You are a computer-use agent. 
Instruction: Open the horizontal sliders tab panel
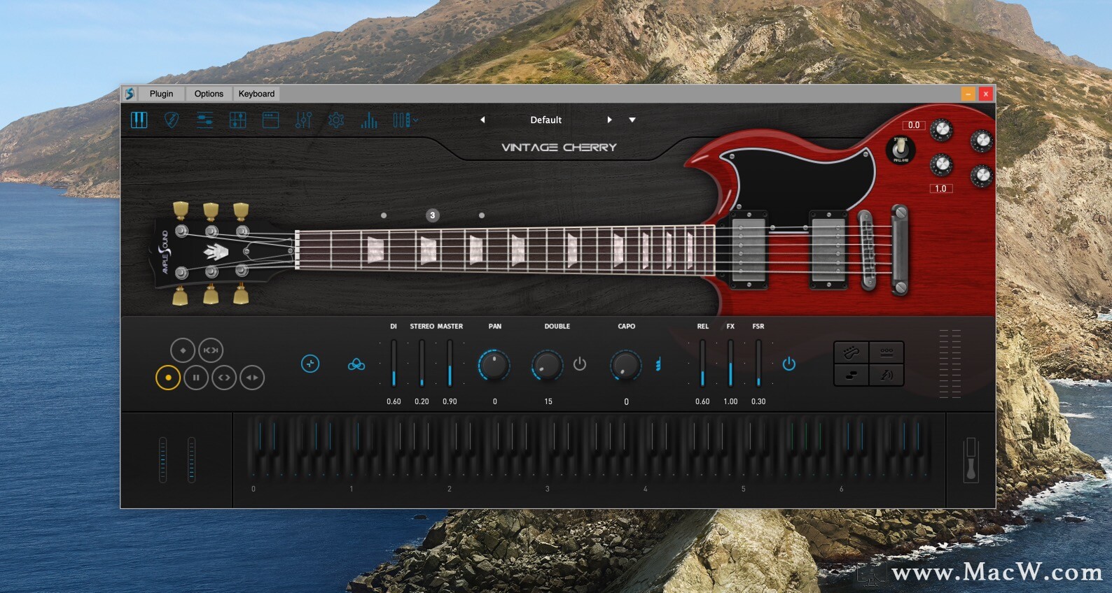pyautogui.click(x=204, y=120)
